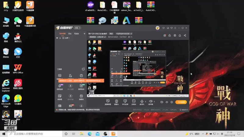244x137 pixels.
Task: Edit the room tag with pencil icon
Action: click(131, 33)
